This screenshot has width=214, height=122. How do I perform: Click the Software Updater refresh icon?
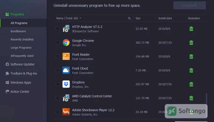coord(7,64)
